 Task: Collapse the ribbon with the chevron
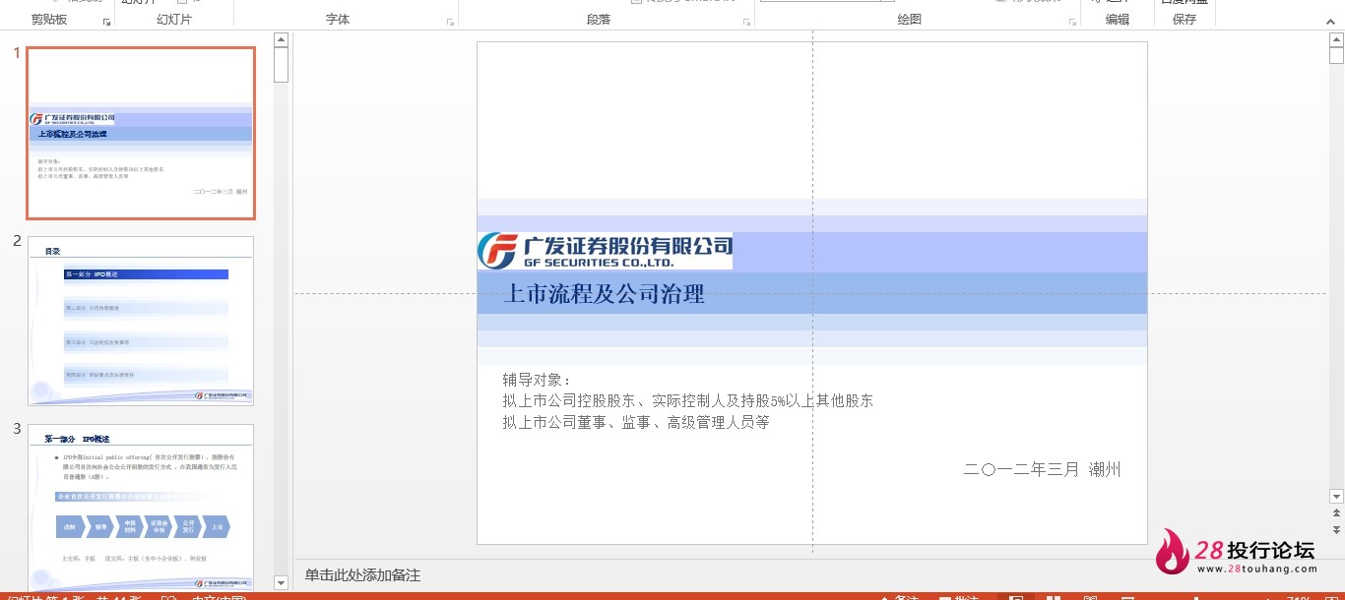coord(1332,20)
